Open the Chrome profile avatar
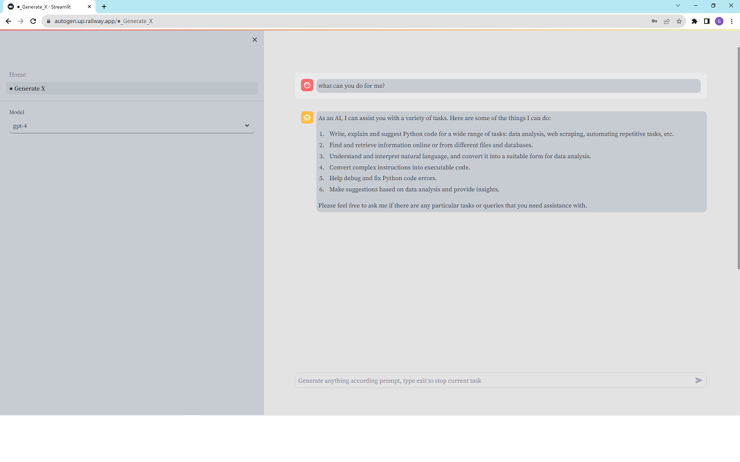Viewport: 740px width, 462px height. point(719,21)
